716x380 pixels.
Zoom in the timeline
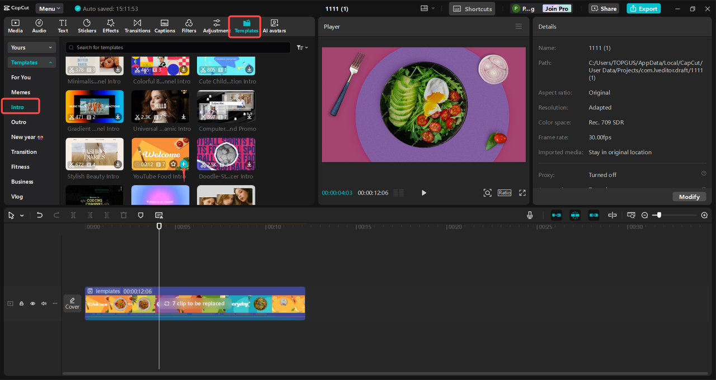click(x=704, y=215)
